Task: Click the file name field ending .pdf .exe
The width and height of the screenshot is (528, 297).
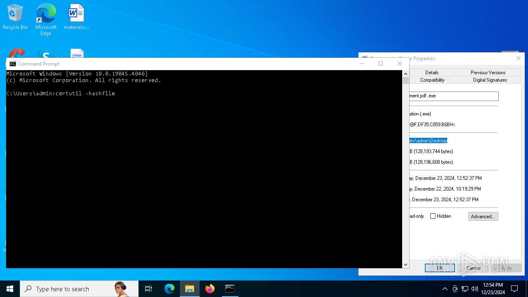Action: pos(454,96)
